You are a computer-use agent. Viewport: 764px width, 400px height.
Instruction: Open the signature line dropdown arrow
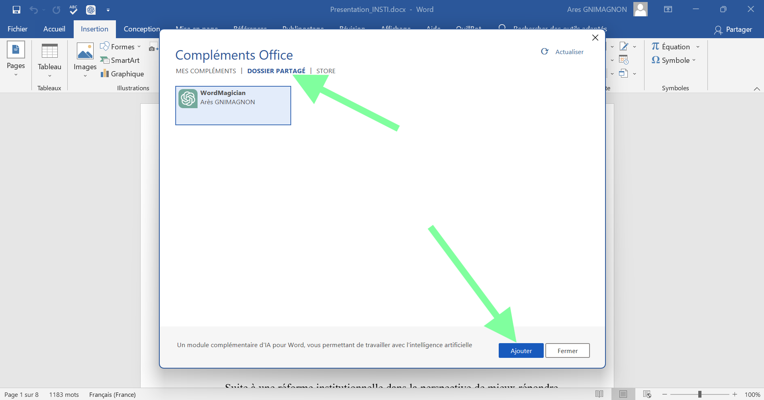pos(635,47)
